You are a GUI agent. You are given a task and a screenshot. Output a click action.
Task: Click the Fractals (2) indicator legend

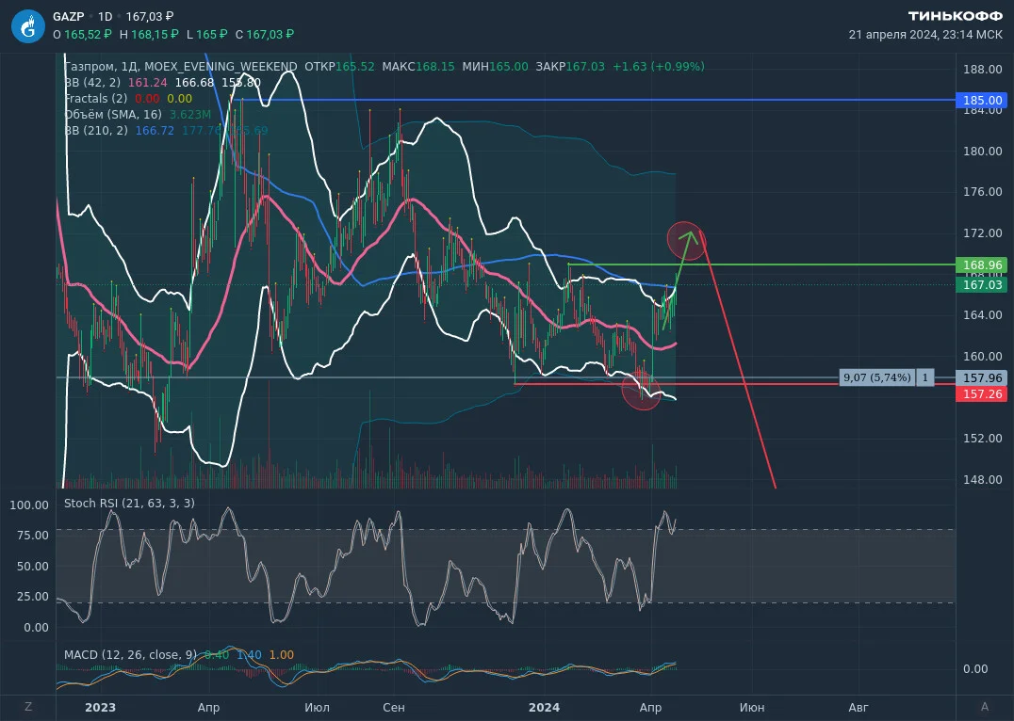[96, 98]
